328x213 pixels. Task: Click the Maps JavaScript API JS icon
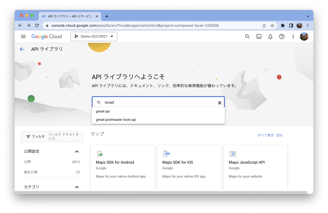(x=233, y=154)
